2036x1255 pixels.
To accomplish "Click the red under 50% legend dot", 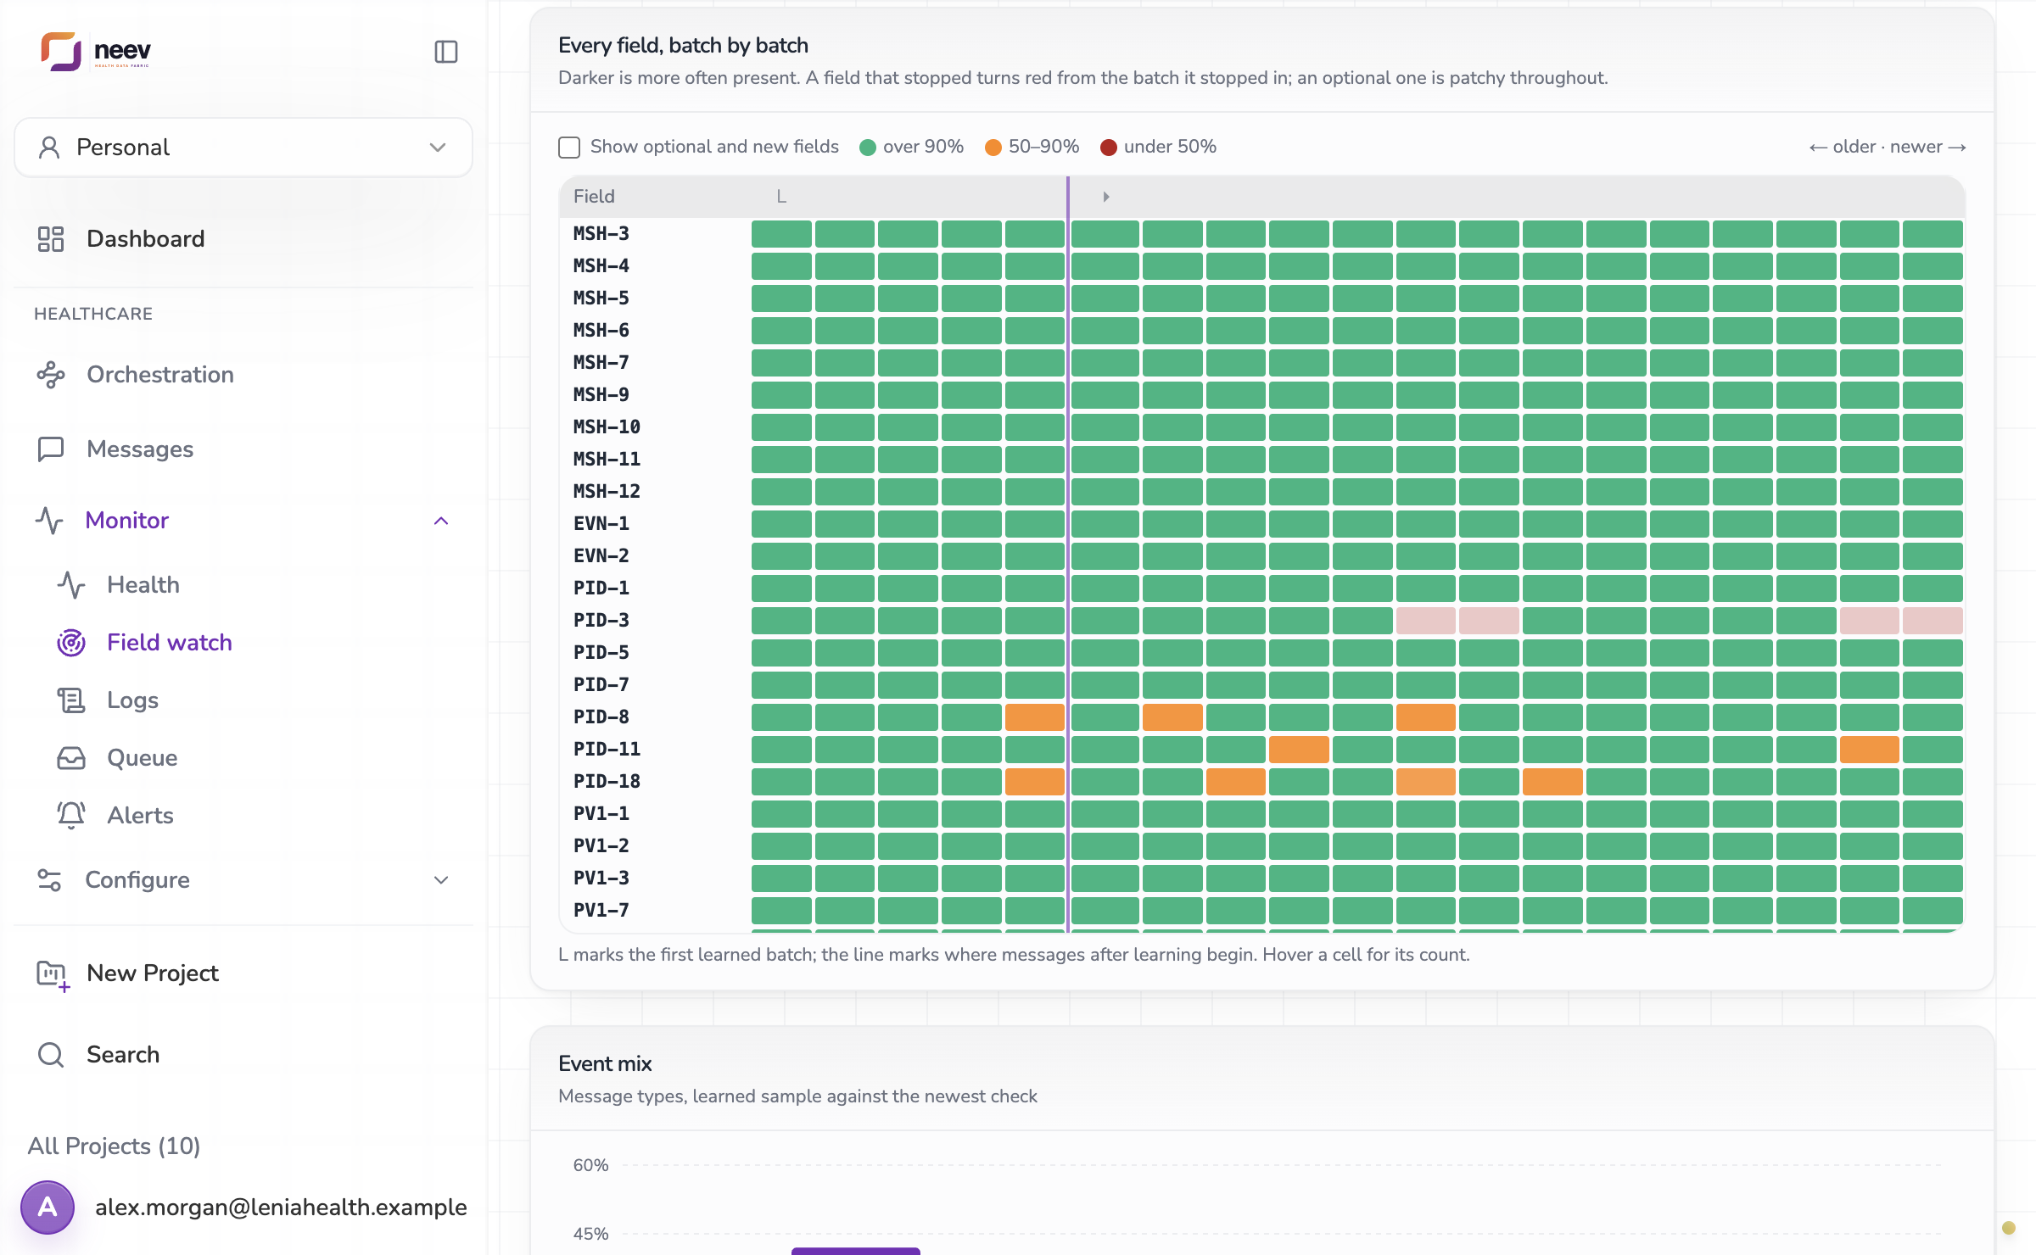I will (1108, 148).
